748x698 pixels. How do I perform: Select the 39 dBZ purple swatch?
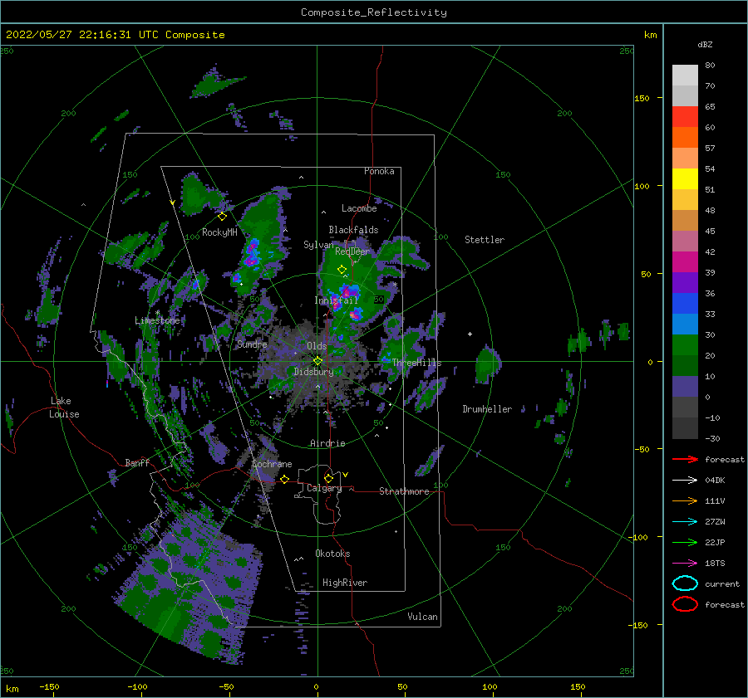click(x=685, y=282)
